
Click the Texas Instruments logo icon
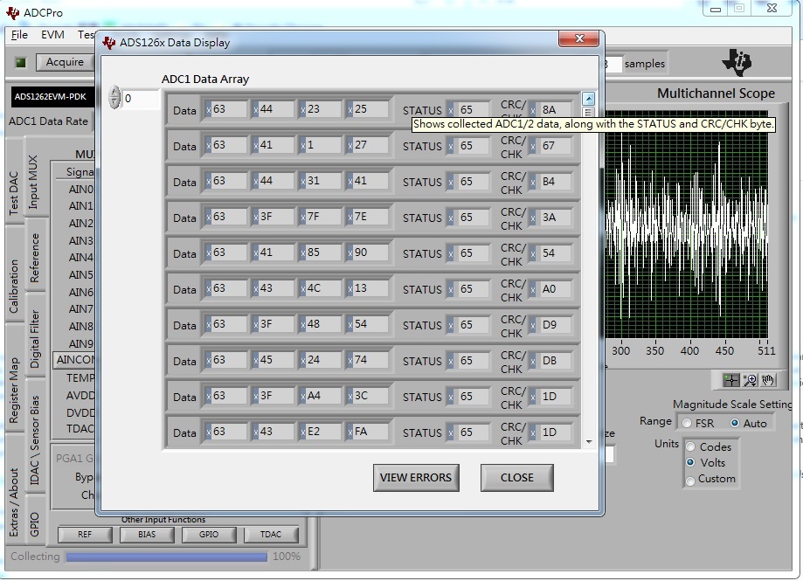[x=737, y=62]
